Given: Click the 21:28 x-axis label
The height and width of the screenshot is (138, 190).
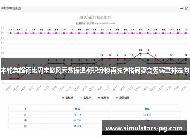Looking at the screenshot, I should 46,88.
